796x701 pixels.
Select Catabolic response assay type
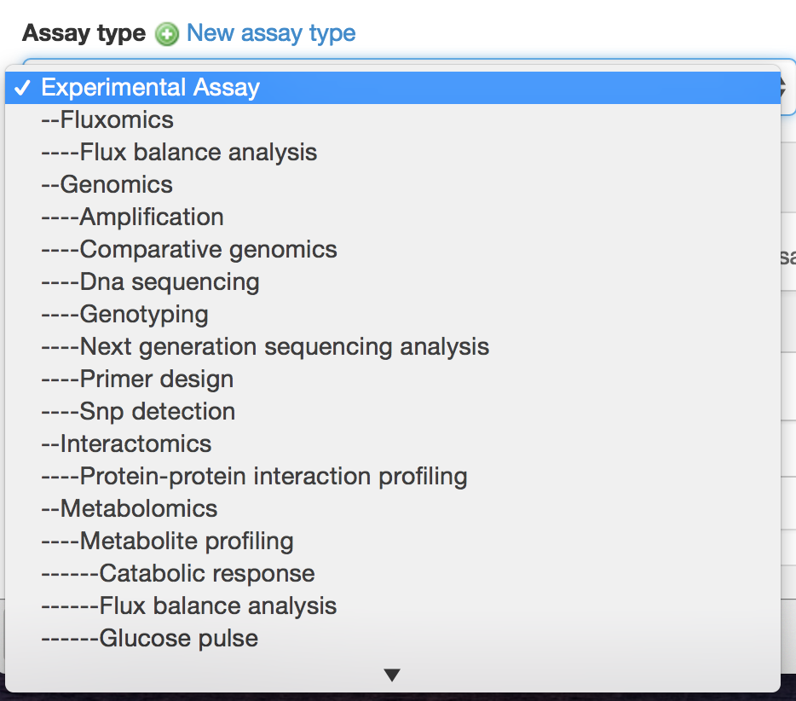coord(178,574)
